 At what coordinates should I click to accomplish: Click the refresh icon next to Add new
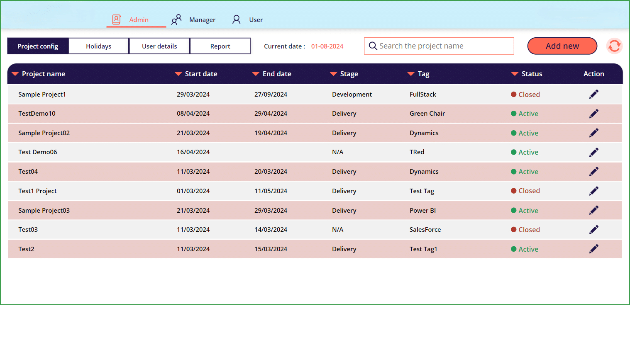click(614, 46)
